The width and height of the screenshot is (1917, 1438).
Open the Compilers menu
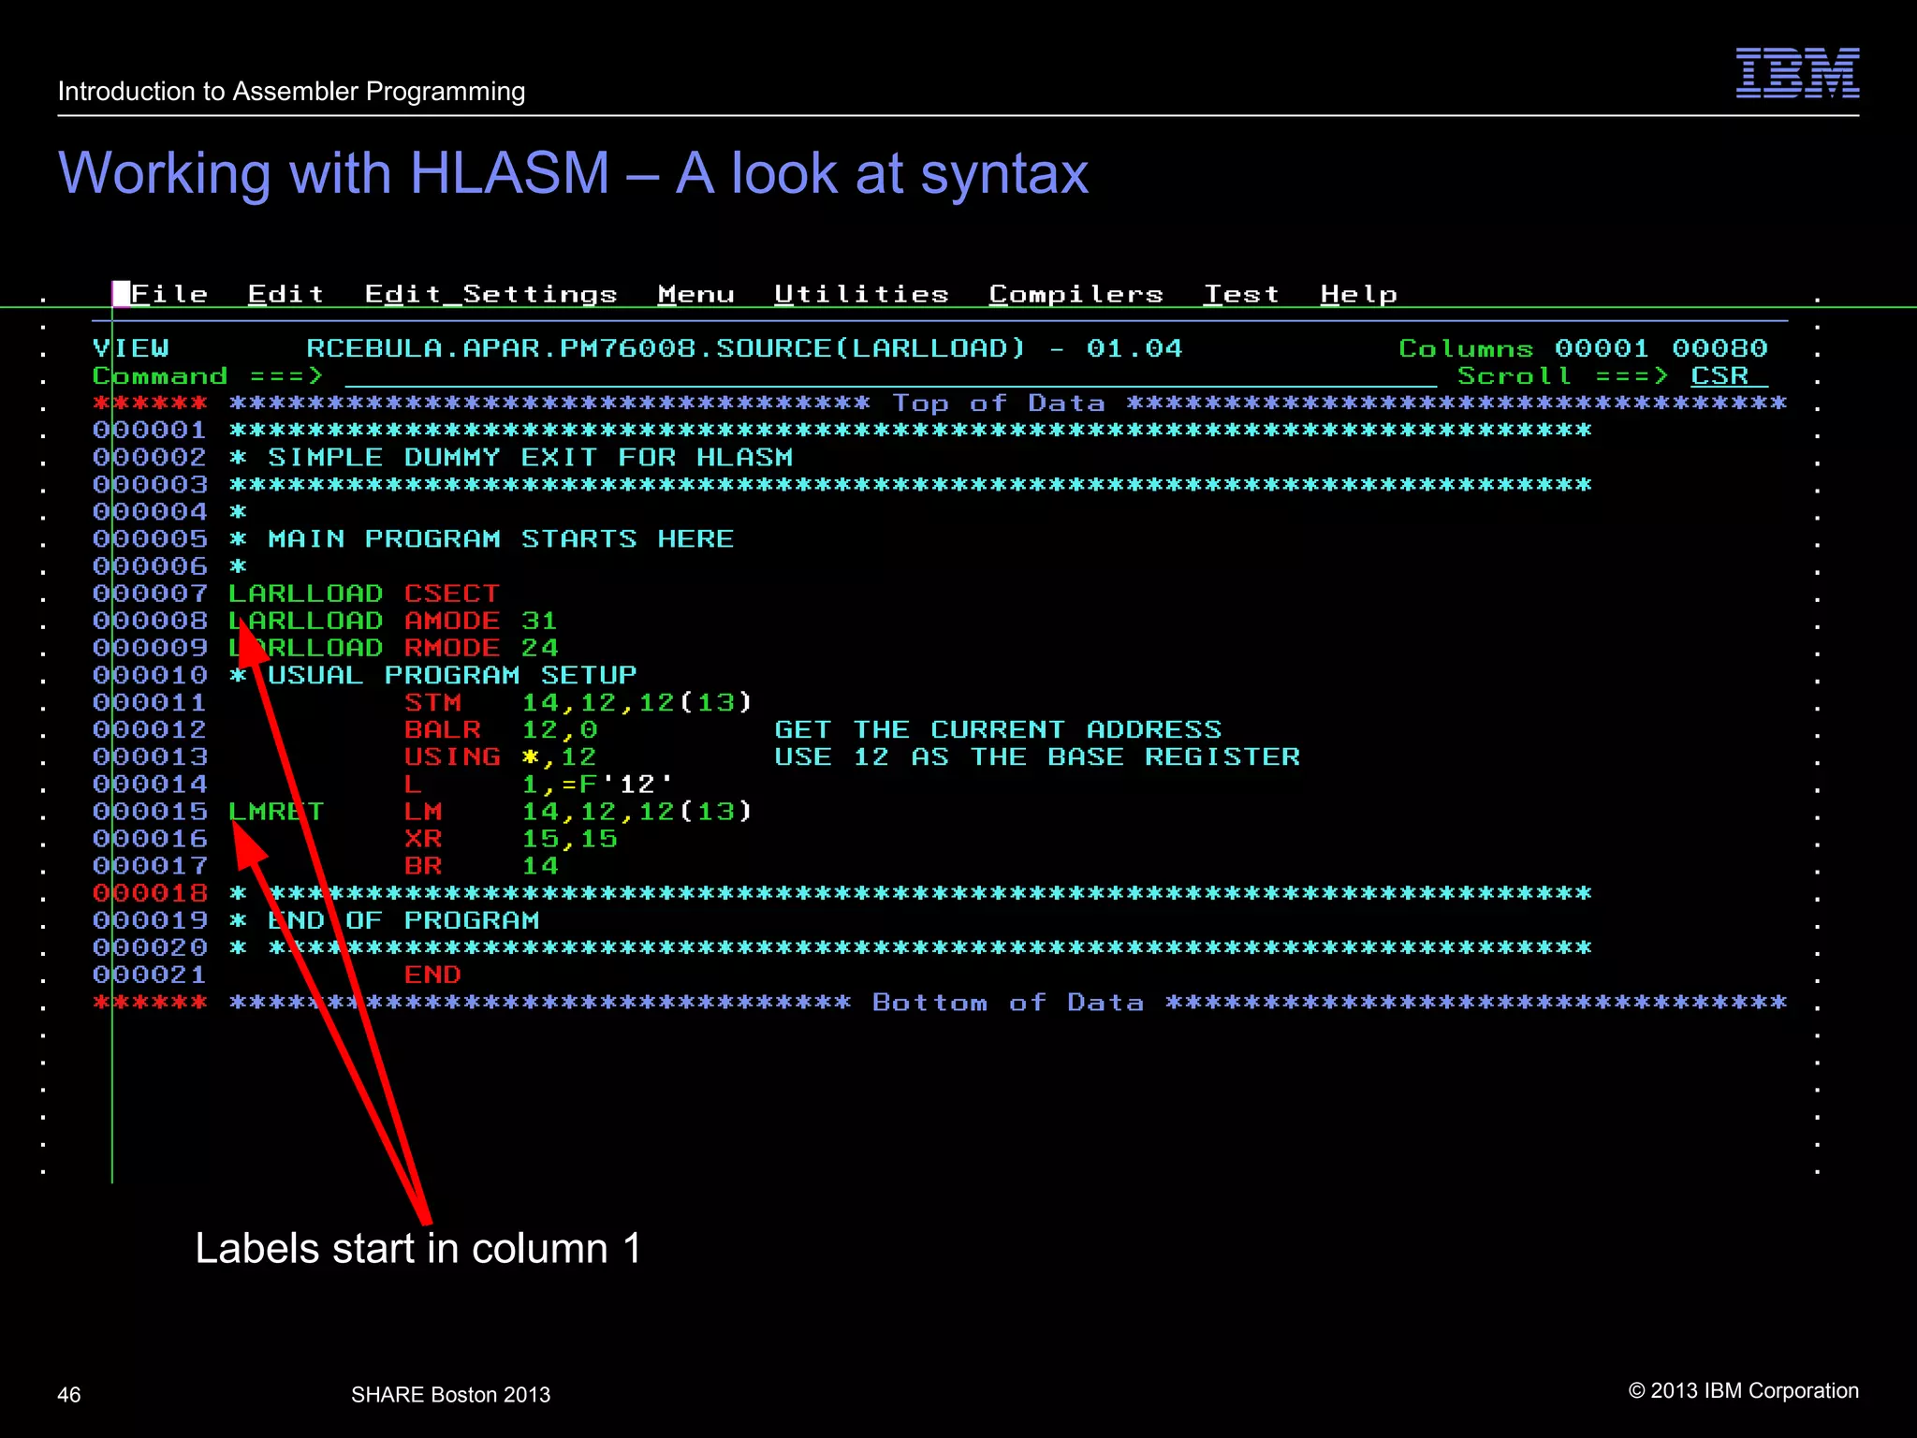[x=1076, y=294]
